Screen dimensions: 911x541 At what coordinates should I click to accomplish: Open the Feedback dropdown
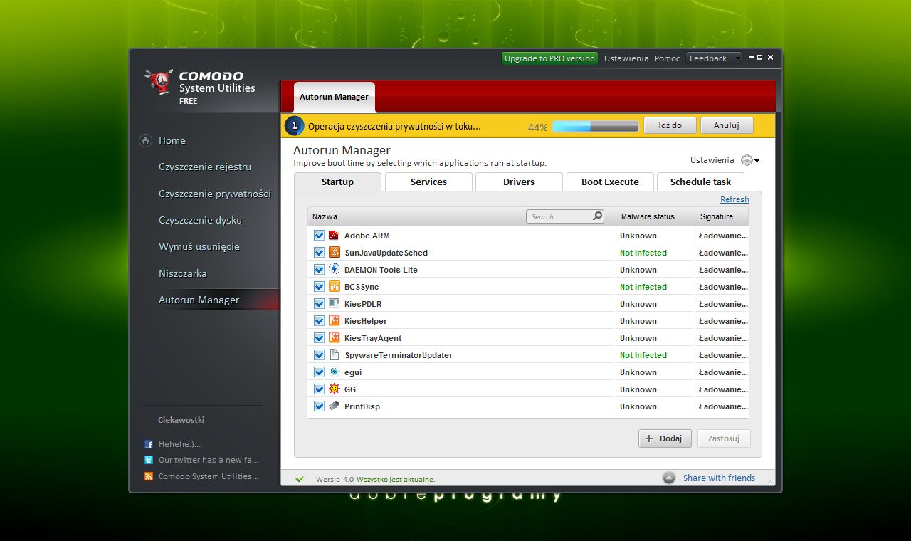tap(714, 58)
